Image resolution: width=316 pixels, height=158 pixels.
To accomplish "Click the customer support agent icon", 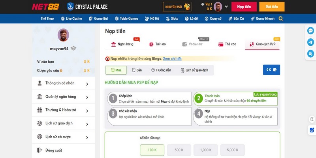I will (310, 54).
